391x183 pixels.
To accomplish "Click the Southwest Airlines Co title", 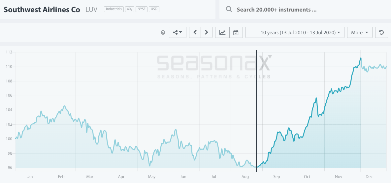I will click(x=42, y=10).
